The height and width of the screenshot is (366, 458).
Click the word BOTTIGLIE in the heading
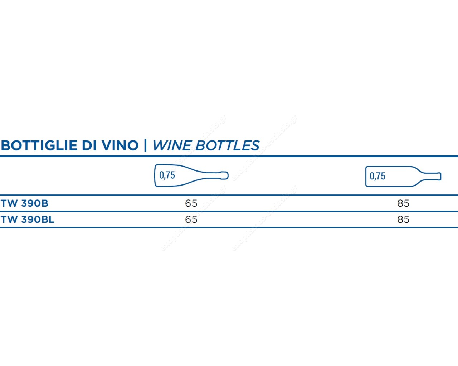click(x=39, y=145)
